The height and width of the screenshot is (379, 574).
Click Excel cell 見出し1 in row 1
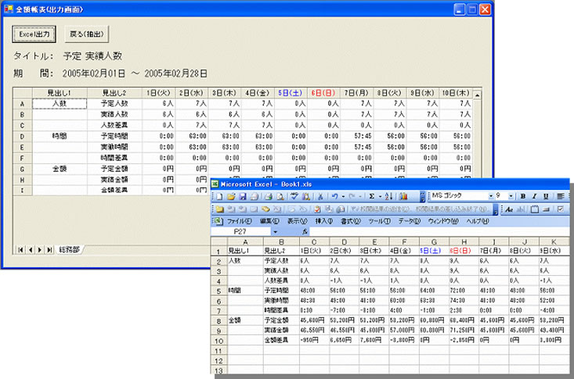pyautogui.click(x=245, y=251)
